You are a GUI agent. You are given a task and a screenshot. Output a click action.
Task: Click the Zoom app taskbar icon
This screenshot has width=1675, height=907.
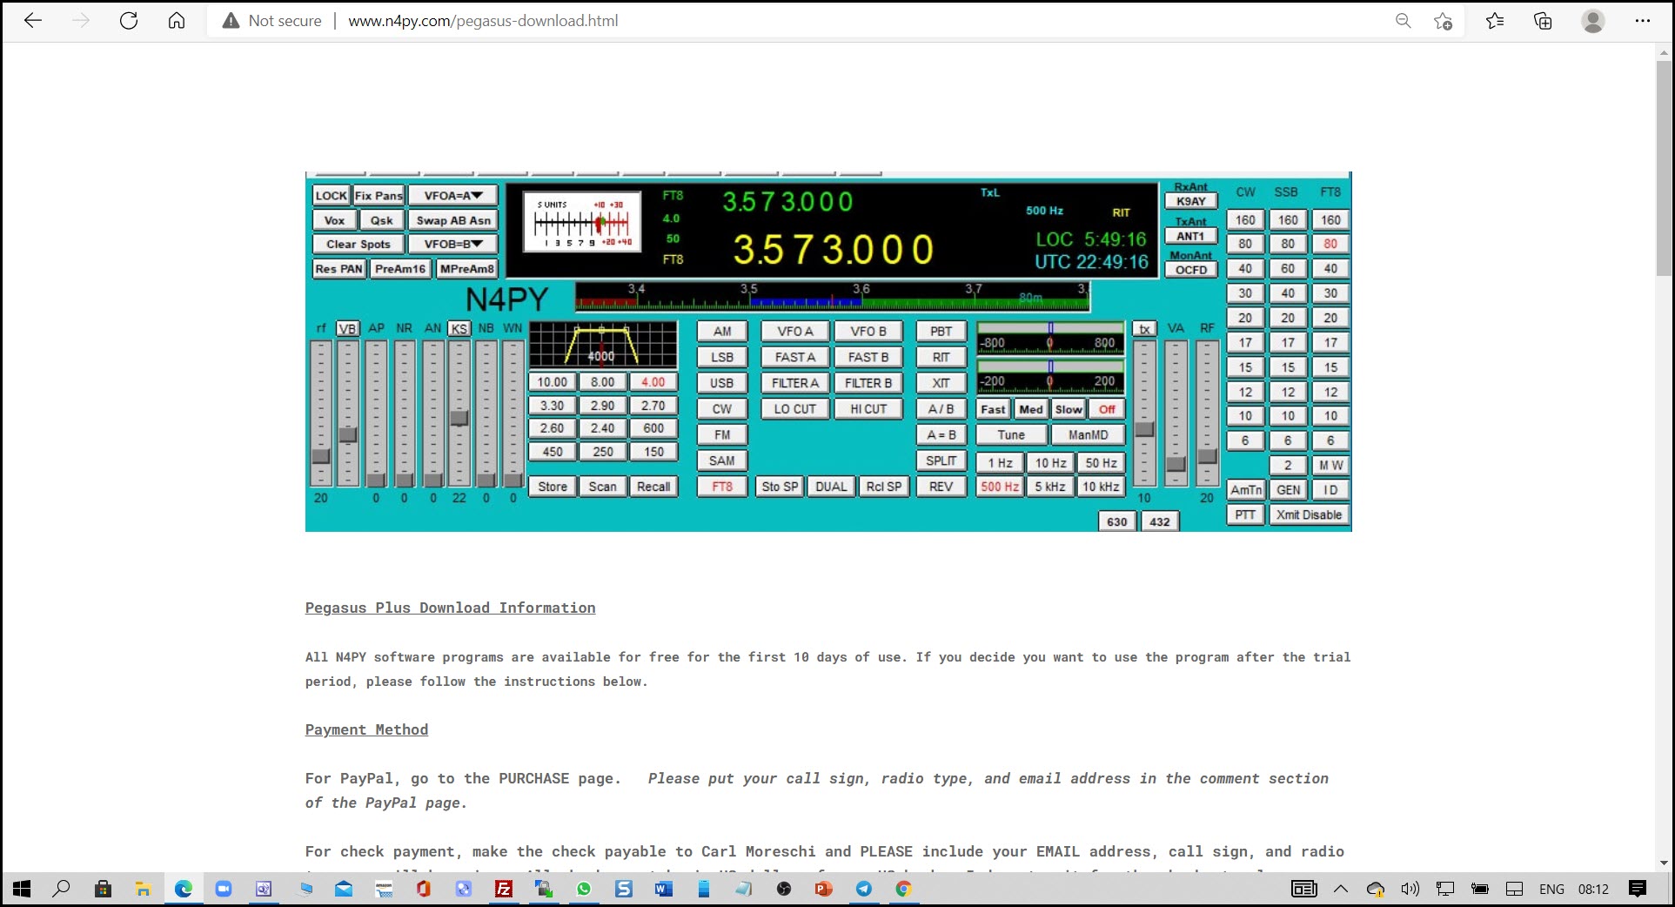[x=224, y=889]
